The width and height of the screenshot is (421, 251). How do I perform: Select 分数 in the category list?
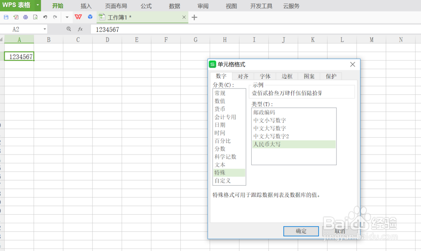click(229, 149)
